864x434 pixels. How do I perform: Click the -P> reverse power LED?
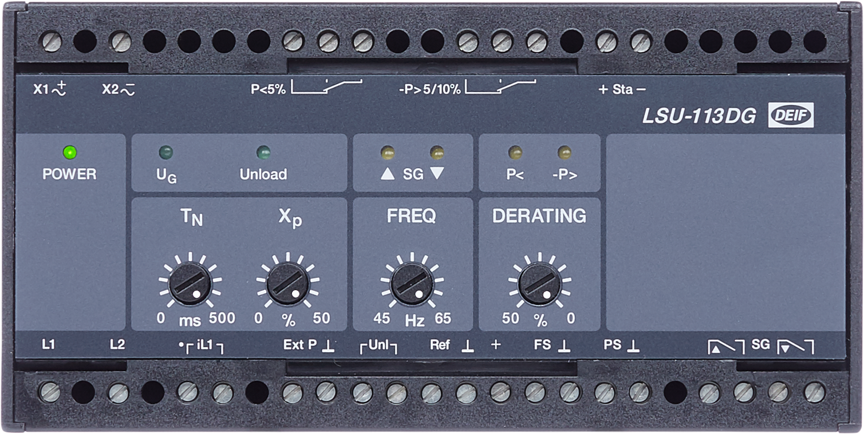pyautogui.click(x=565, y=153)
